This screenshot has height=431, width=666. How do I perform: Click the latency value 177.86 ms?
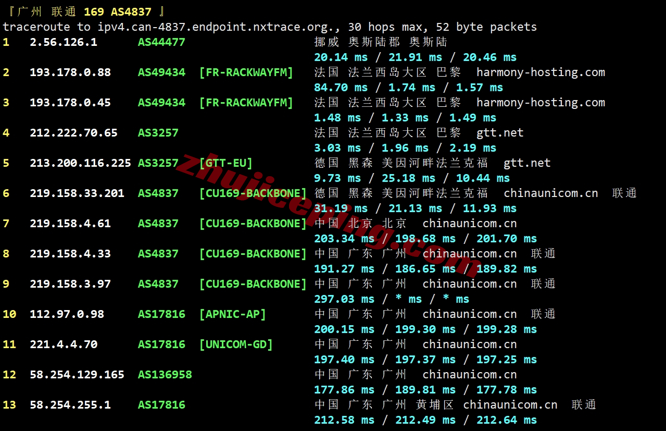click(345, 390)
